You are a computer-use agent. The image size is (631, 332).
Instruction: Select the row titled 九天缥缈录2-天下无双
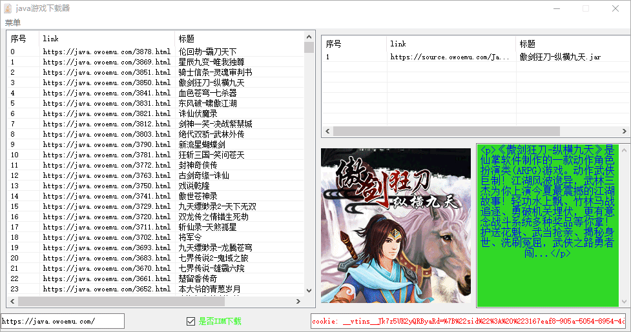tap(156, 206)
